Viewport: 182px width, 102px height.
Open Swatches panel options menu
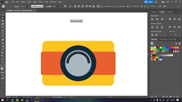point(180,39)
